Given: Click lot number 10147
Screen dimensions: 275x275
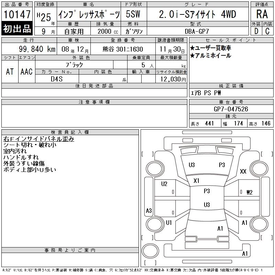Looking at the screenshot, I should (x=17, y=14).
